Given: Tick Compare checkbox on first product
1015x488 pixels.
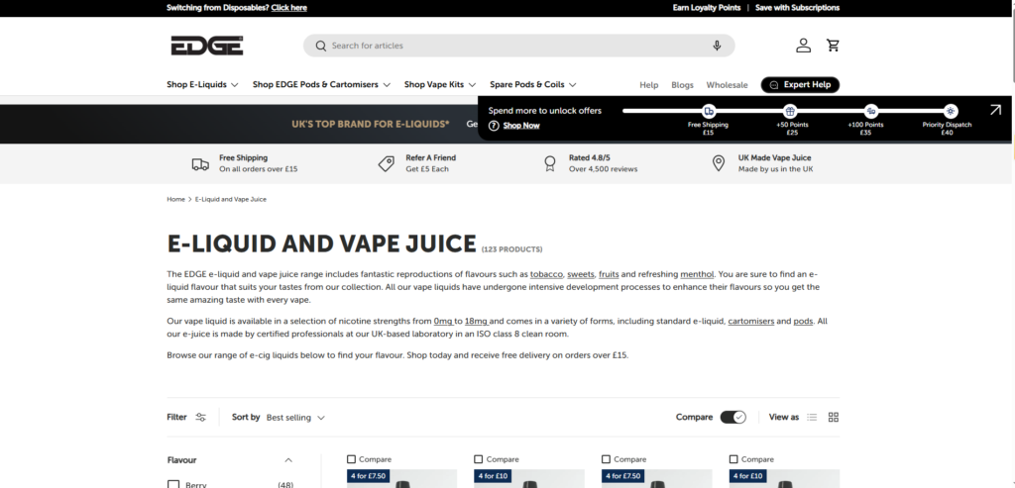Looking at the screenshot, I should click(x=351, y=459).
